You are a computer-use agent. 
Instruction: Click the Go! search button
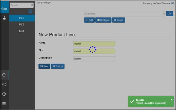coord(169,14)
